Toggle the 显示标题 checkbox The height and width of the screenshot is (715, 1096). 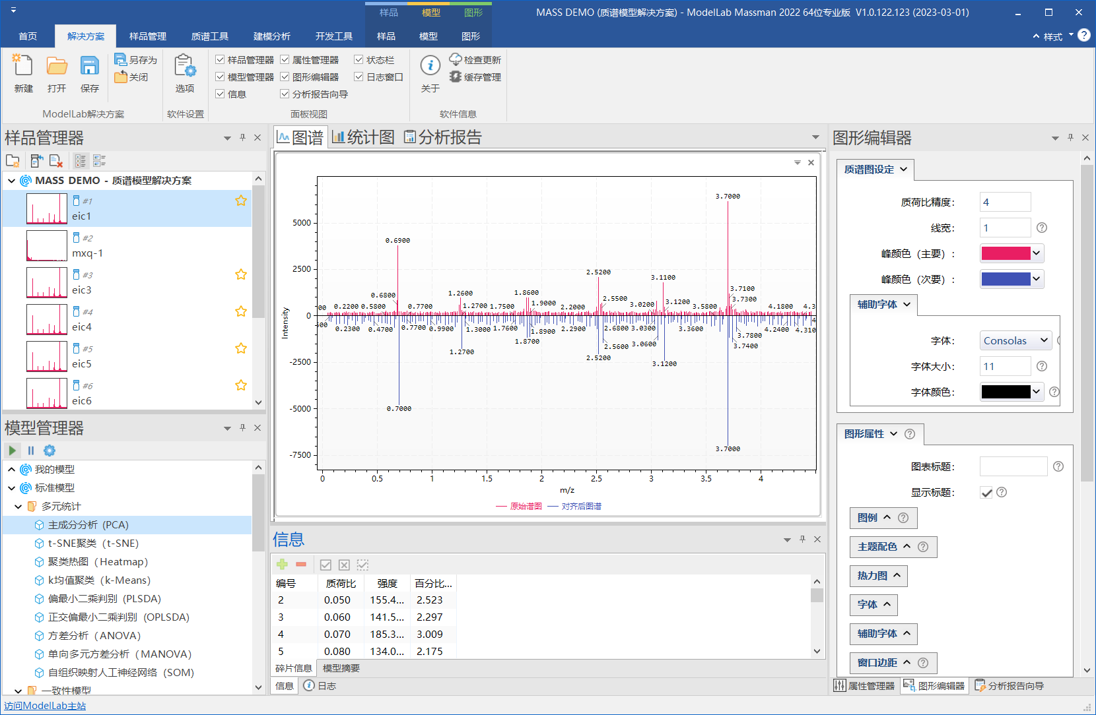[986, 493]
